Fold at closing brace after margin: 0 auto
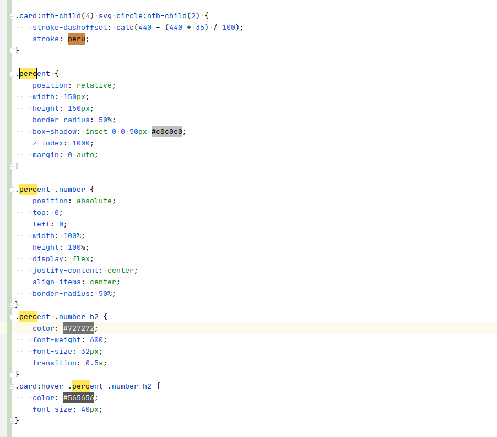The image size is (497, 437). (x=12, y=166)
